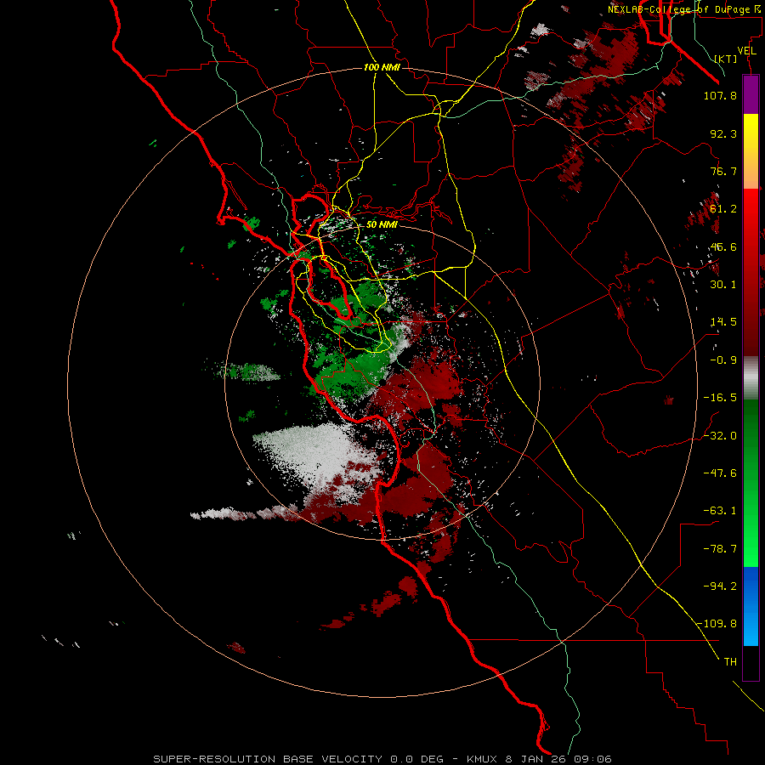Click the 14.5 velocity scale value
Screen dimensions: 765x765
click(x=723, y=322)
